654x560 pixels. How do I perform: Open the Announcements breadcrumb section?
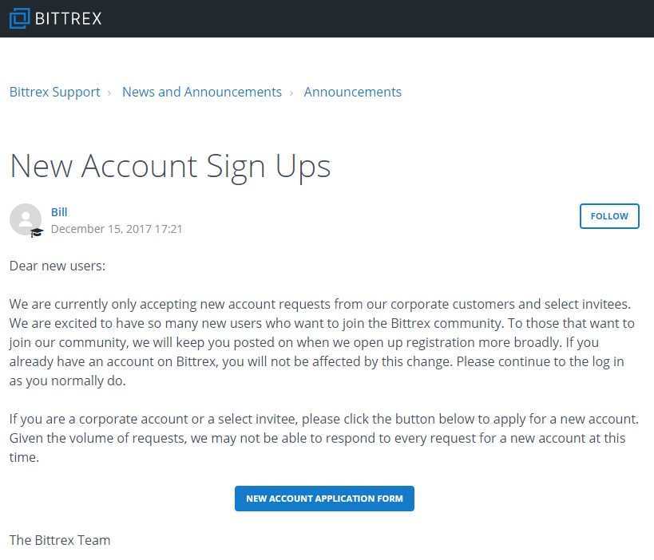pyautogui.click(x=352, y=92)
